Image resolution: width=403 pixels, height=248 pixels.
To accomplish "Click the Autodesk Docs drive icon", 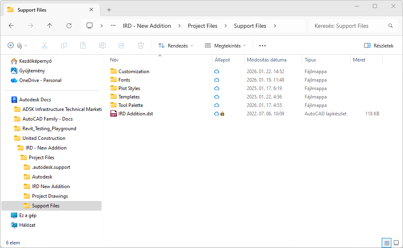I will point(14,100).
